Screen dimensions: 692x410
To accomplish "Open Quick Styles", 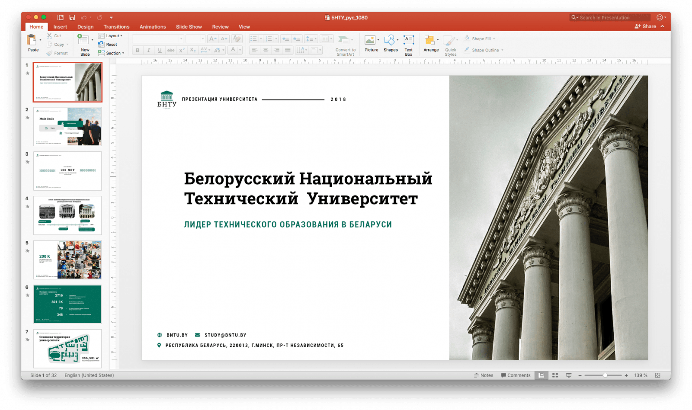I will pyautogui.click(x=450, y=45).
